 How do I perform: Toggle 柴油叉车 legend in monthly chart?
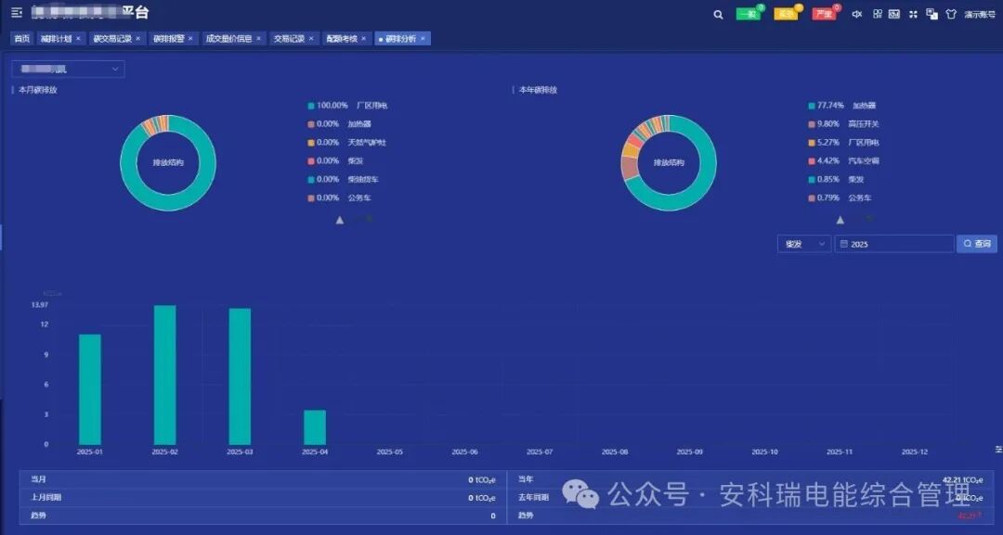(344, 179)
